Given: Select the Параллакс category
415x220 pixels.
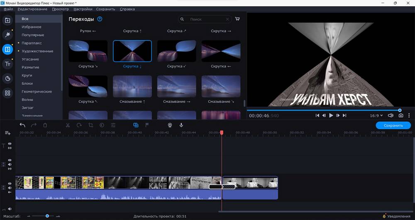Looking at the screenshot, I should pyautogui.click(x=32, y=43).
